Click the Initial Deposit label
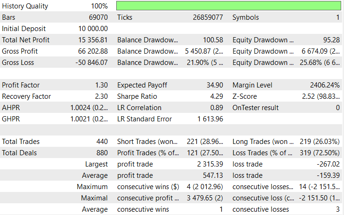 click(x=24, y=29)
